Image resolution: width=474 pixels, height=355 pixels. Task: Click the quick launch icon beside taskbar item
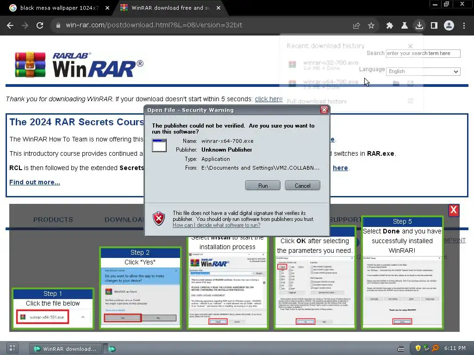112,349
